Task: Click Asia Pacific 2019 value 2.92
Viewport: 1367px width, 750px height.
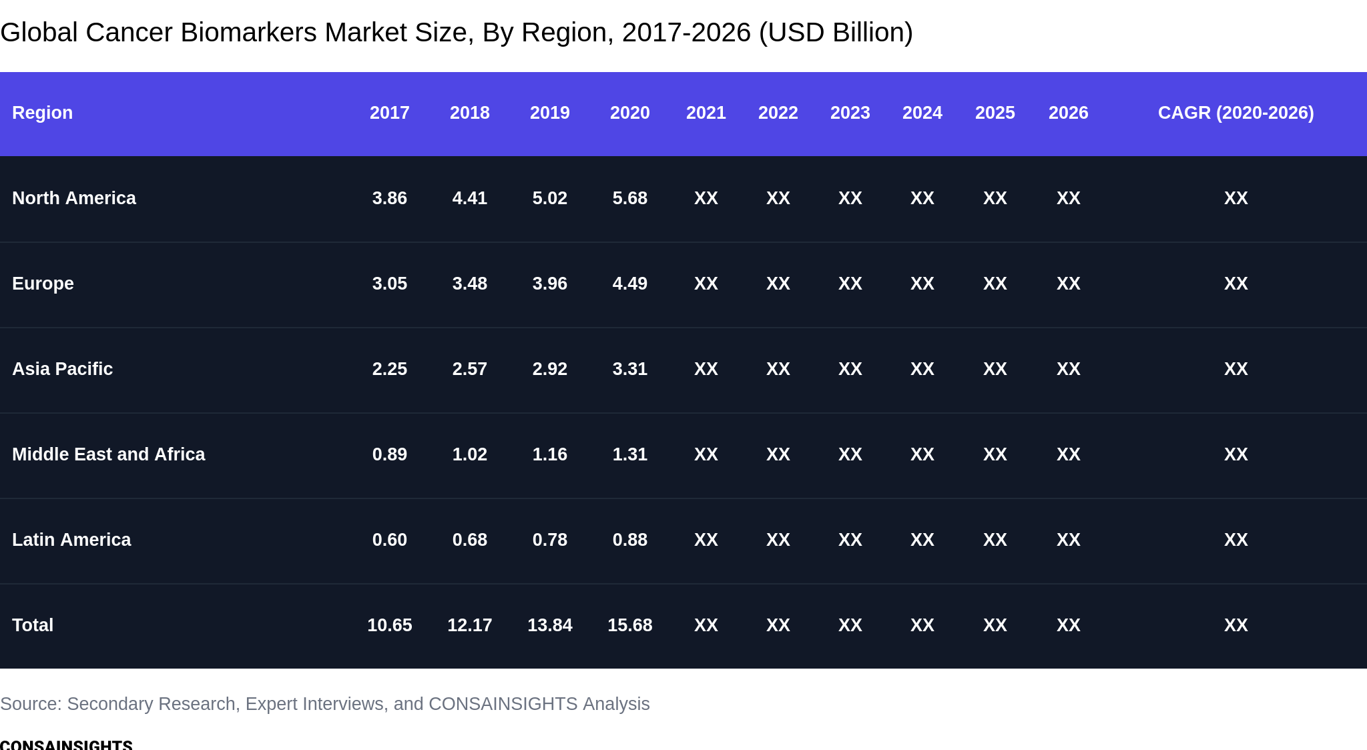Action: point(550,369)
